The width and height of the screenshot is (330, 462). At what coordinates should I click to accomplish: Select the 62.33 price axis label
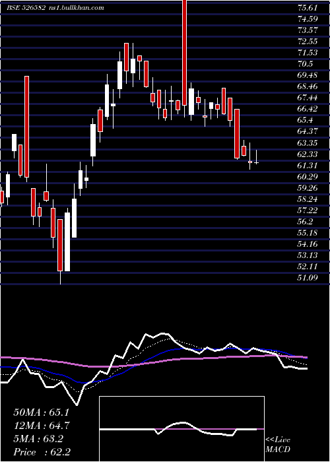[308, 154]
